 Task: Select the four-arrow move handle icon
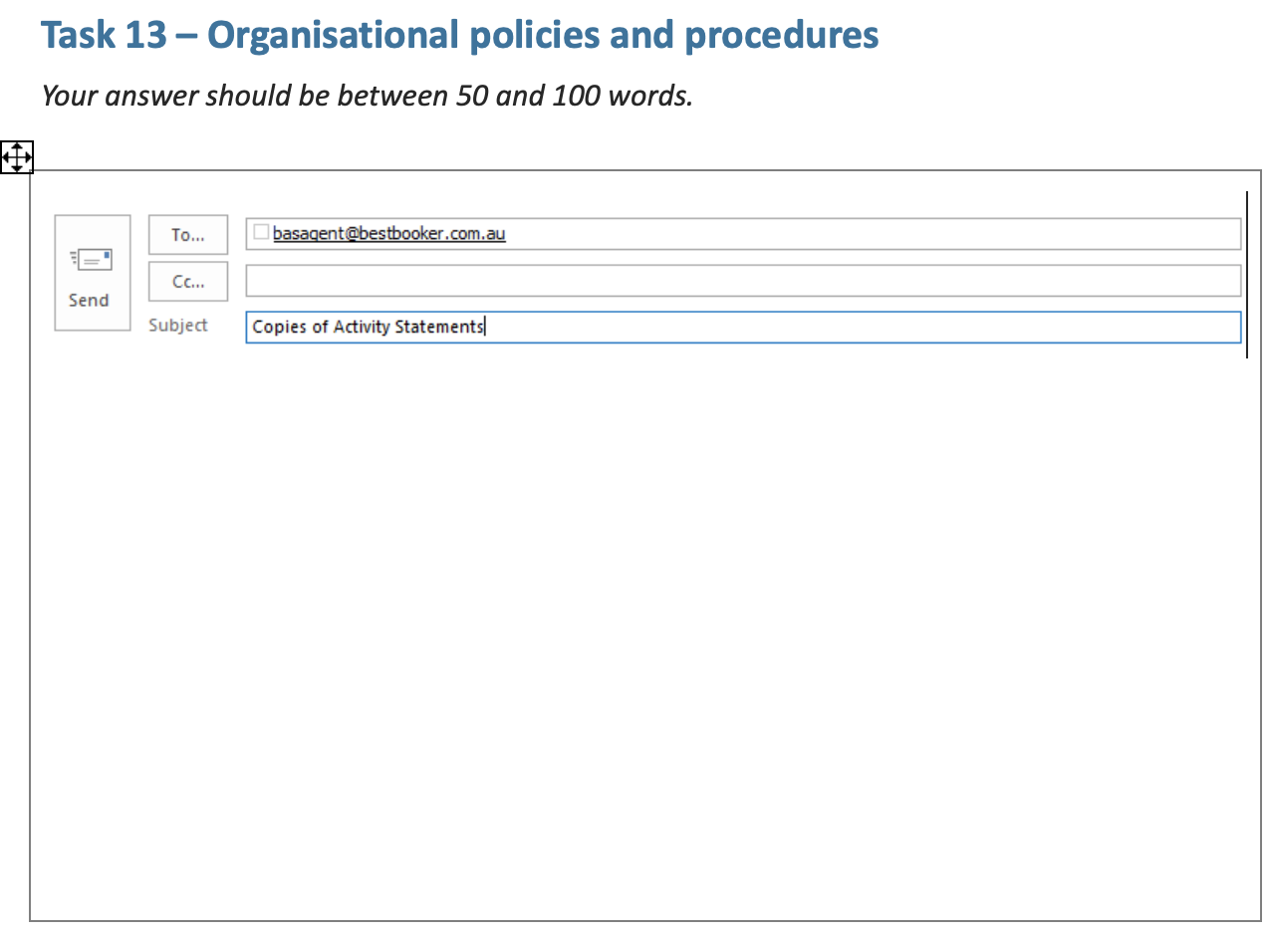click(x=17, y=156)
